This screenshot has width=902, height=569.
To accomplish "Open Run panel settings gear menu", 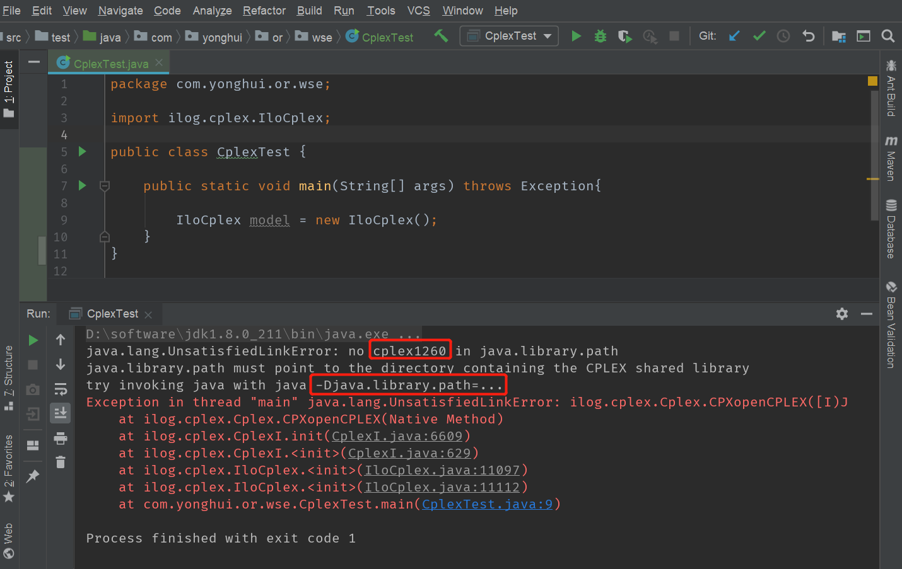I will click(x=841, y=314).
